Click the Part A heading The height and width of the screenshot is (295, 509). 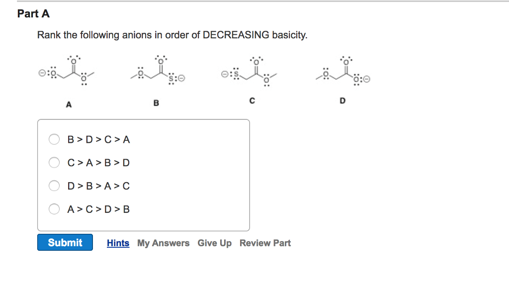[33, 14]
